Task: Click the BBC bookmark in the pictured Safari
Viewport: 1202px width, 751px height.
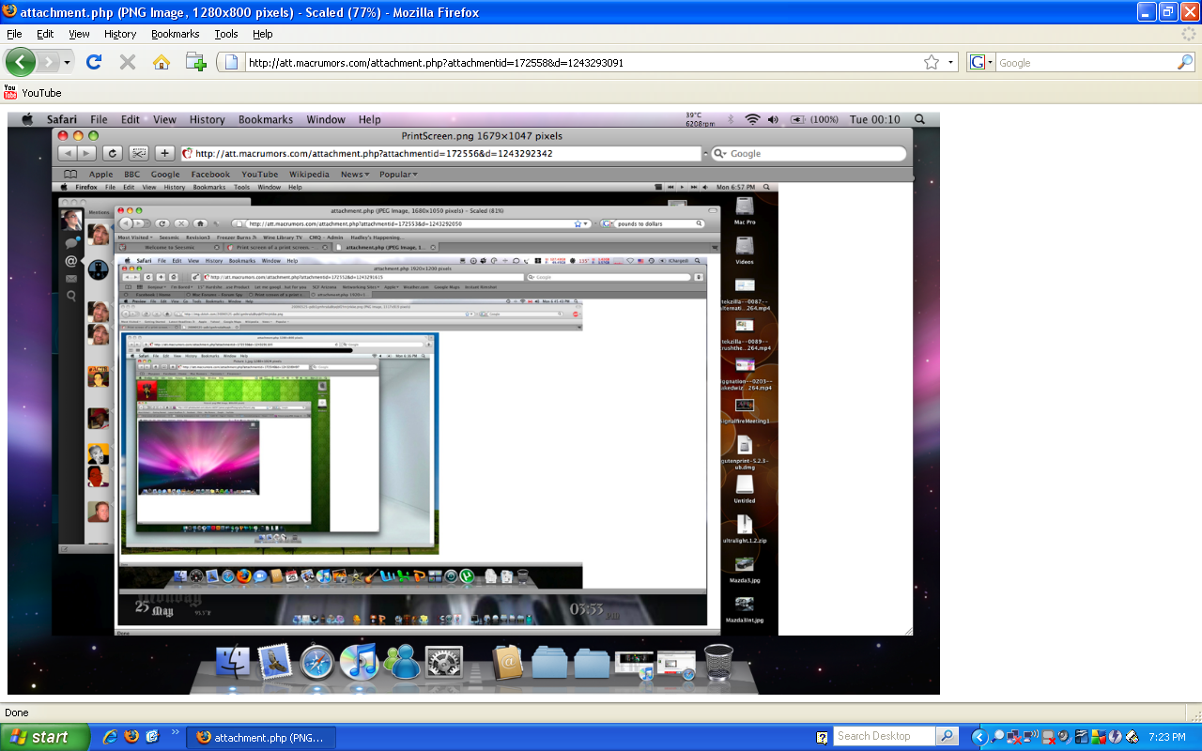Action: pyautogui.click(x=131, y=174)
